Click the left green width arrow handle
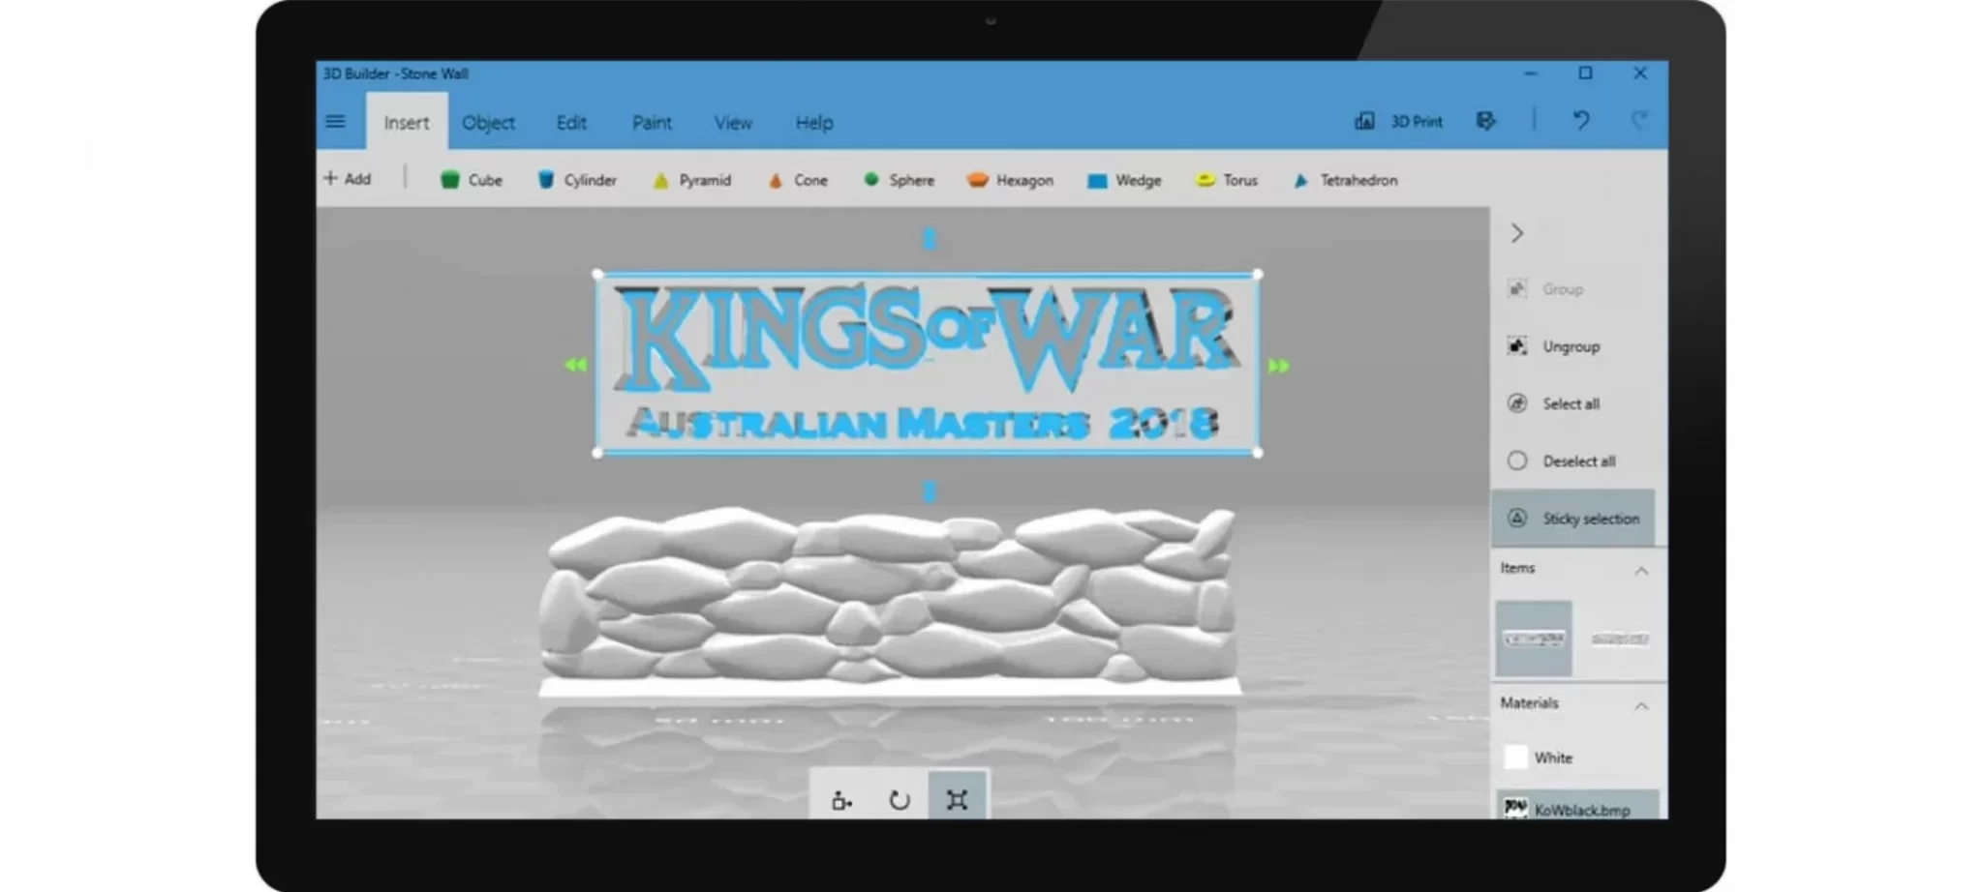This screenshot has width=1983, height=892. point(576,366)
